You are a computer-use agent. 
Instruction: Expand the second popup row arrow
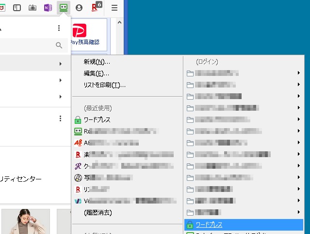(61, 80)
